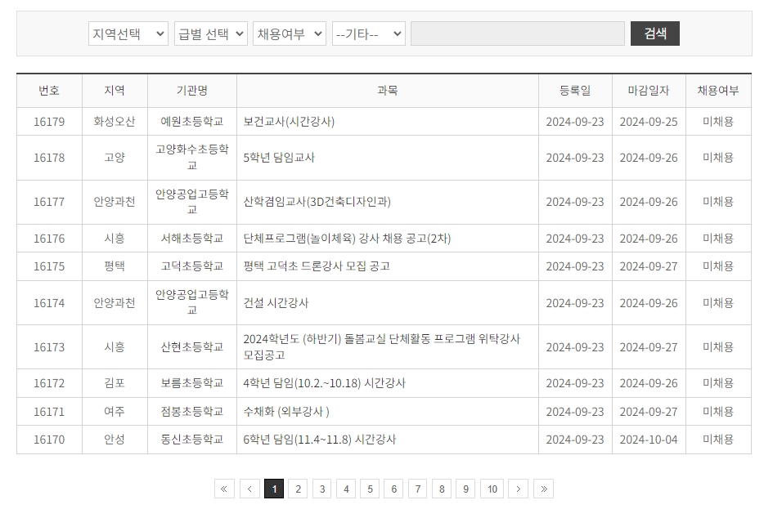
Task: Jump to last page with double-right arrow
Action: pos(544,489)
